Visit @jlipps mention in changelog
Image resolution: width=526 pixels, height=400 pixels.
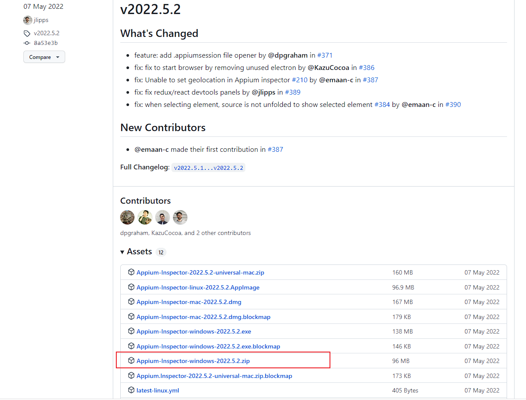point(263,92)
